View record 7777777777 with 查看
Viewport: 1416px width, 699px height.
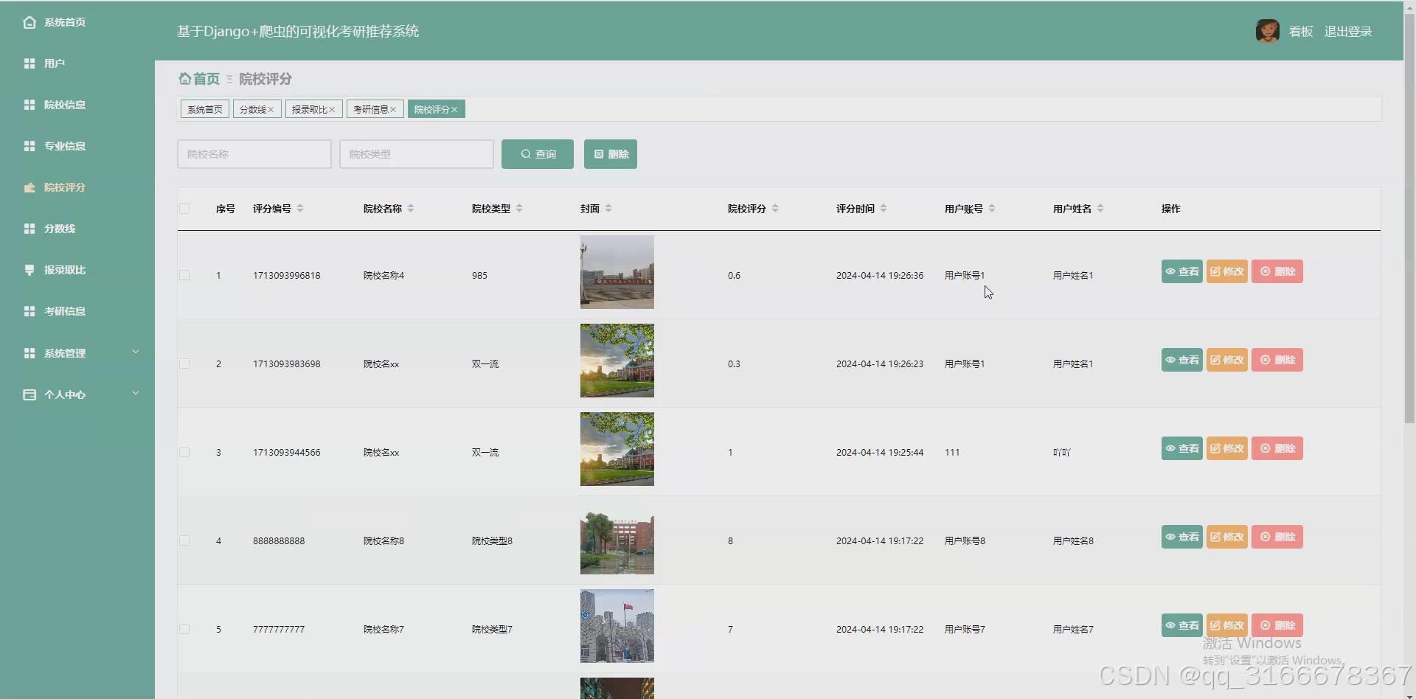click(1182, 625)
